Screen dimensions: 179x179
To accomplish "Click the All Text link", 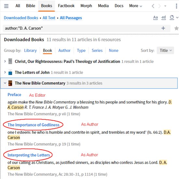I will pos(49,18).
